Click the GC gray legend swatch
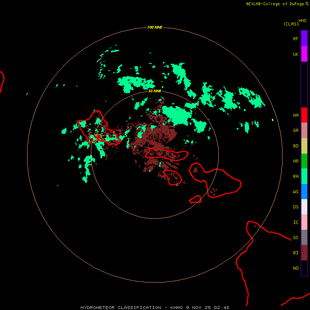The width and height of the screenshot is (310, 310). tap(304, 237)
